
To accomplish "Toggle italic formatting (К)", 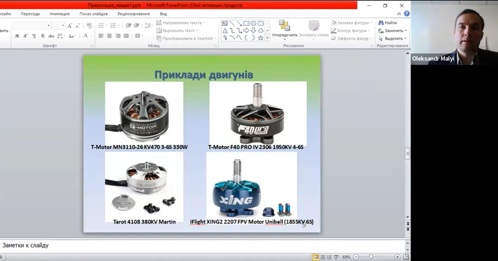I will point(26,36).
